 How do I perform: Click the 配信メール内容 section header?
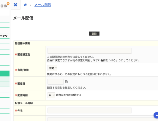coord(24,103)
